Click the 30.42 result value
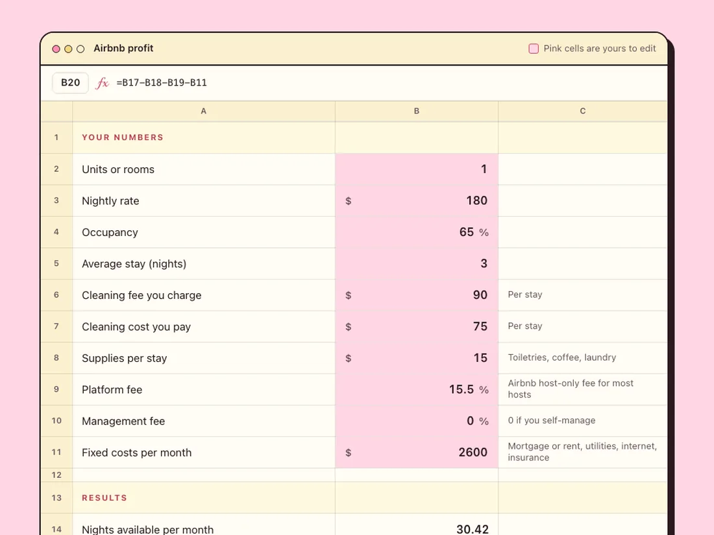 472,529
